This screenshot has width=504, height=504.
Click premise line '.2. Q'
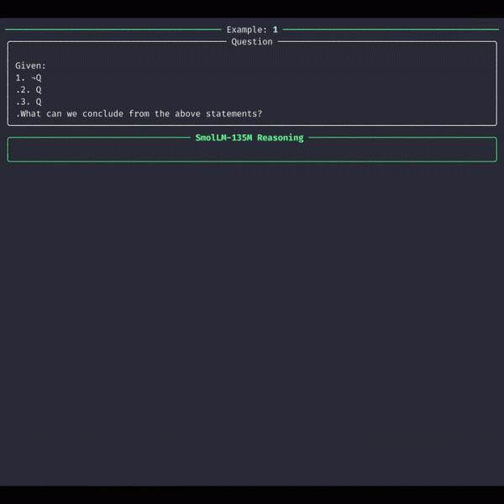[x=29, y=90]
